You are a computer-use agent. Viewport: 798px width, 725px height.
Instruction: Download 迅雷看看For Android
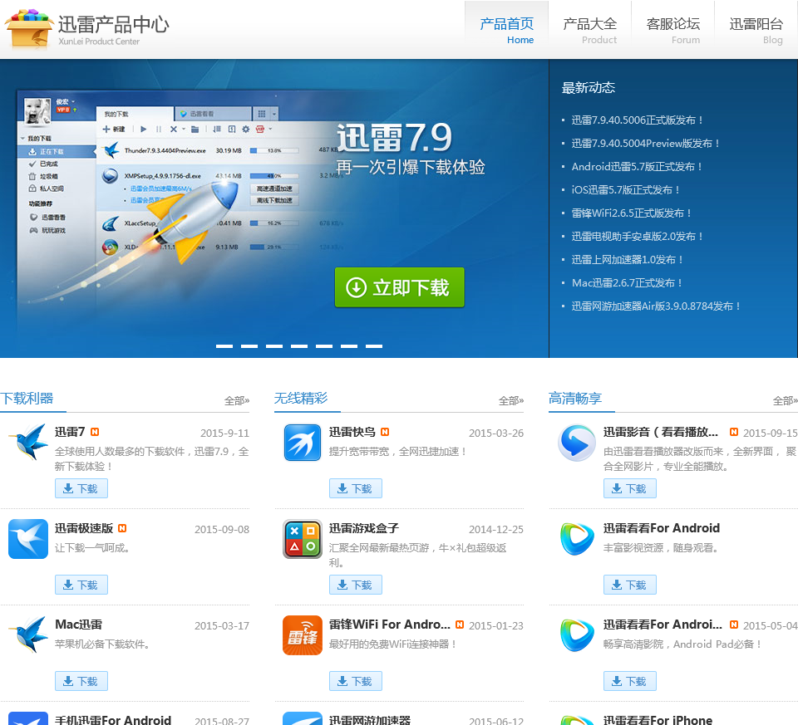tap(630, 585)
